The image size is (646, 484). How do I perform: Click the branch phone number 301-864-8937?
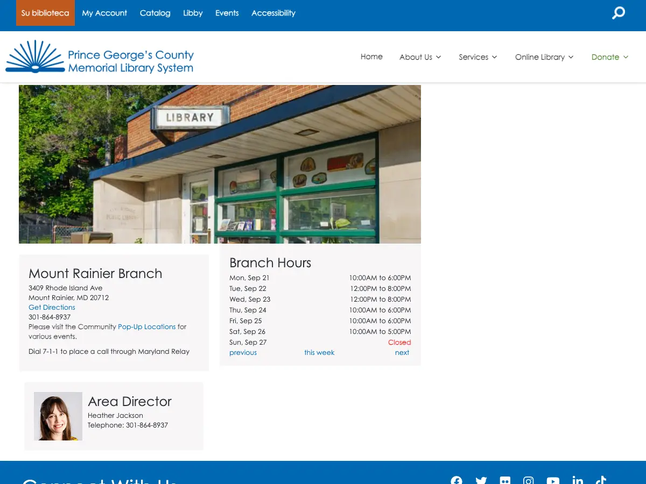pyautogui.click(x=50, y=317)
